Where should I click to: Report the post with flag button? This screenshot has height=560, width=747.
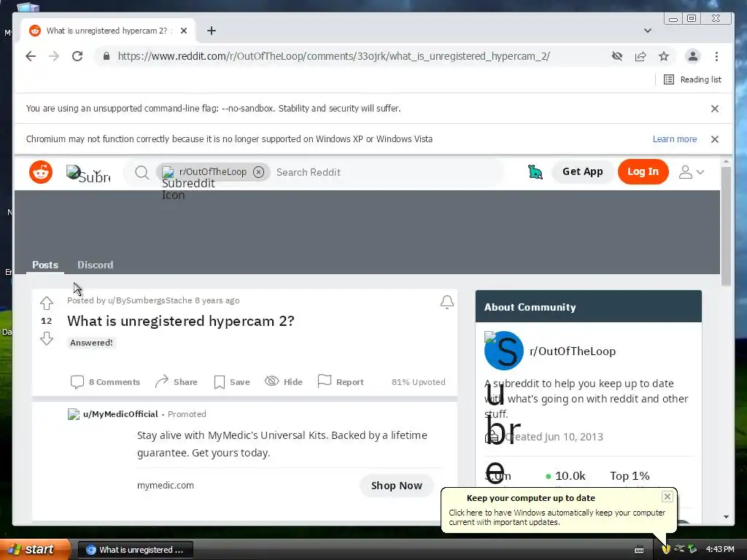pos(341,382)
